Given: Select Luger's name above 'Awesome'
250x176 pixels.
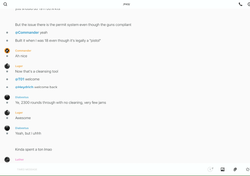Looking at the screenshot, I should click(19, 113).
